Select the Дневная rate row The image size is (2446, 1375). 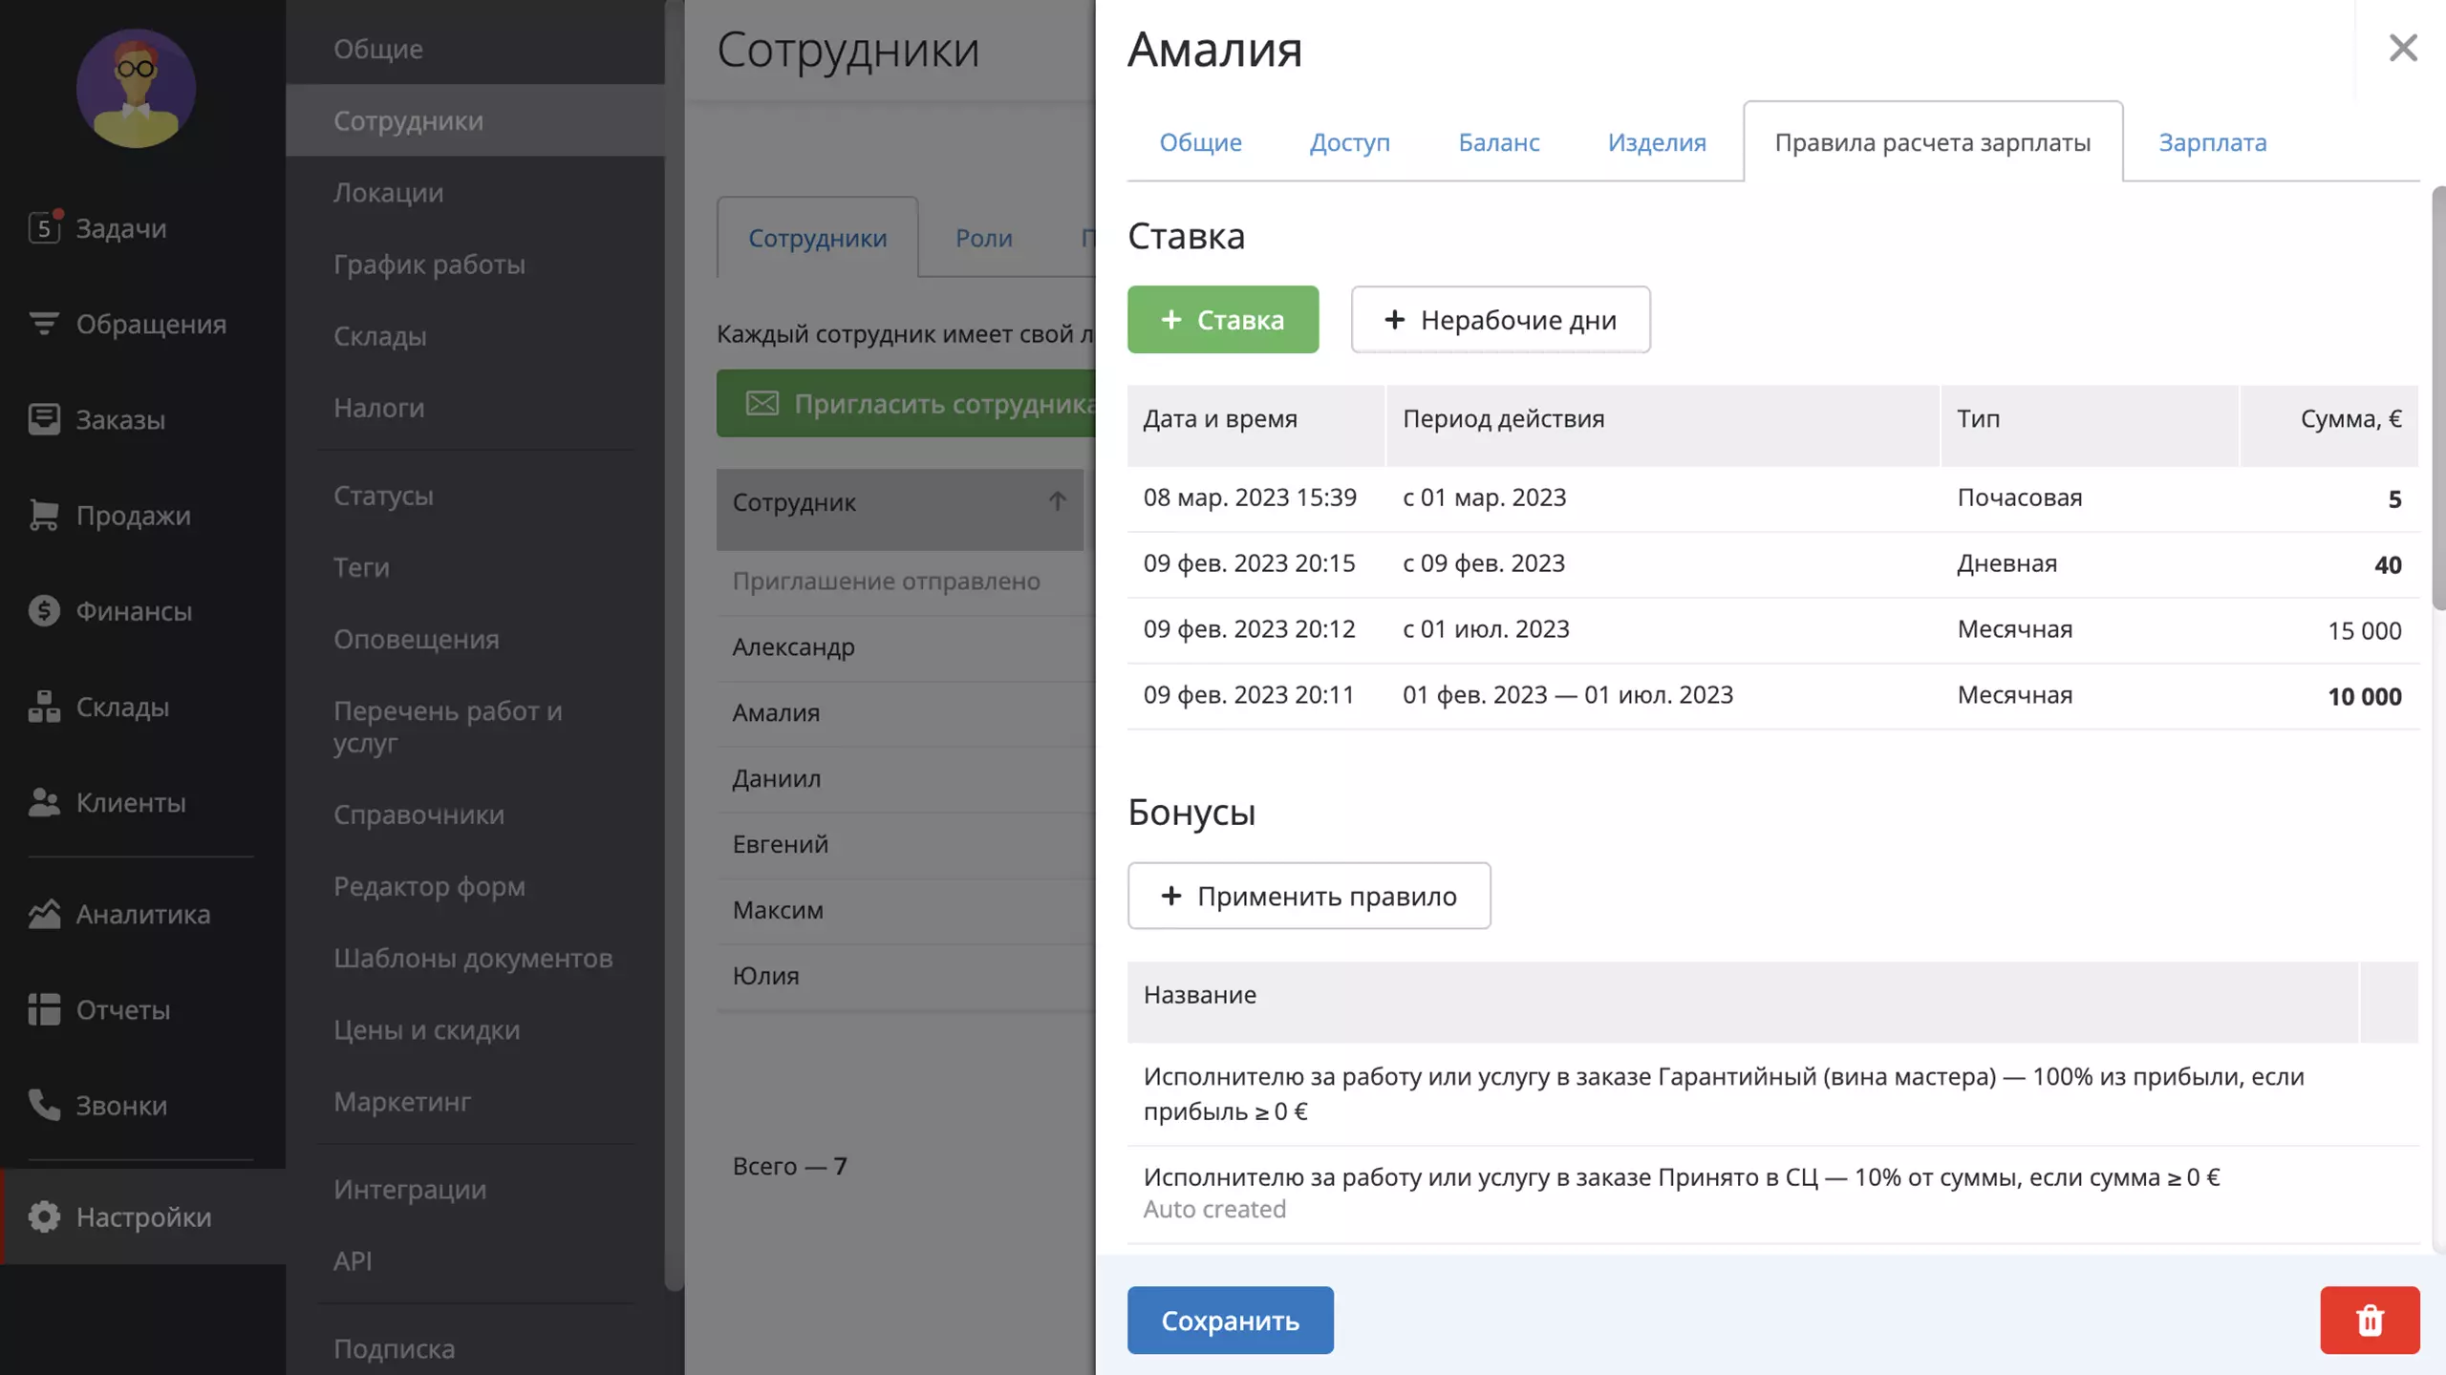pos(1772,564)
